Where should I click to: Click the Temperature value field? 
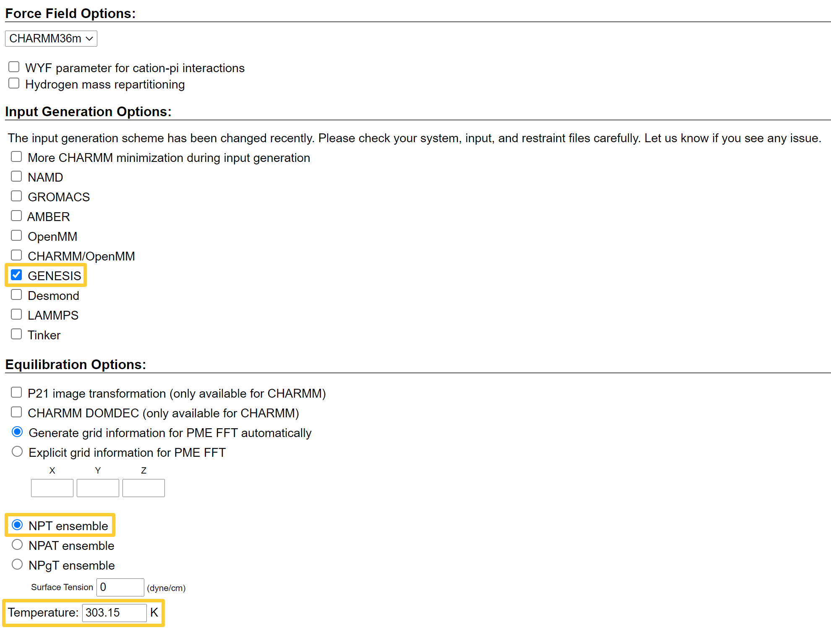click(114, 613)
